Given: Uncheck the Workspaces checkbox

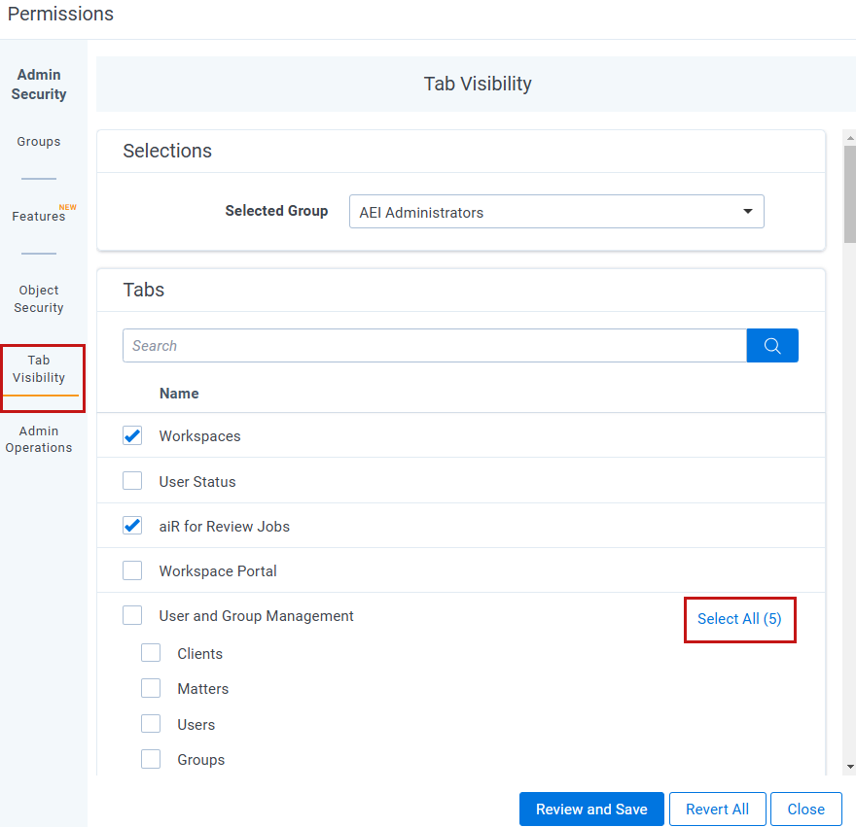Looking at the screenshot, I should [132, 436].
